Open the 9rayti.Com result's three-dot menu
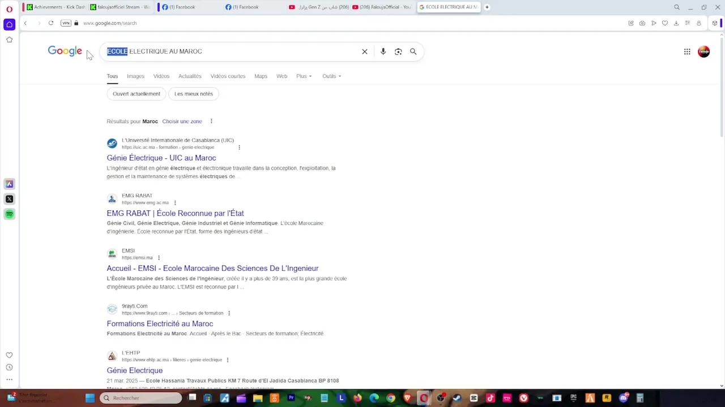 (x=229, y=313)
